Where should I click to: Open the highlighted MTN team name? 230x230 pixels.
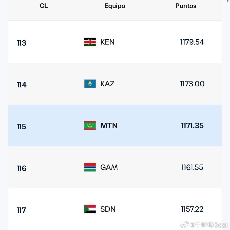pos(109,125)
